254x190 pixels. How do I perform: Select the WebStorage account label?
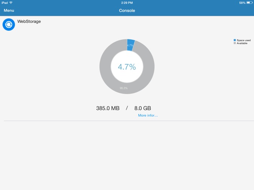(29, 21)
